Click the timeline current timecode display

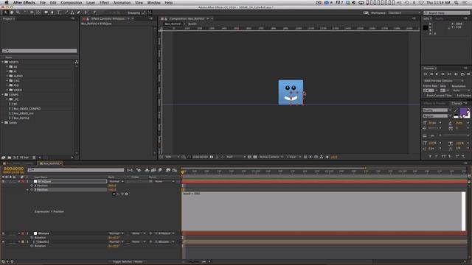pyautogui.click(x=13, y=169)
